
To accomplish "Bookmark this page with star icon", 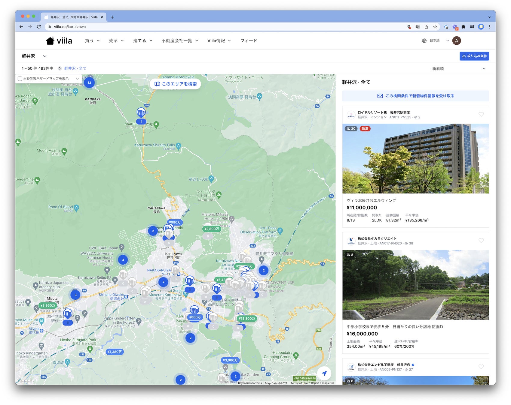I will click(435, 27).
